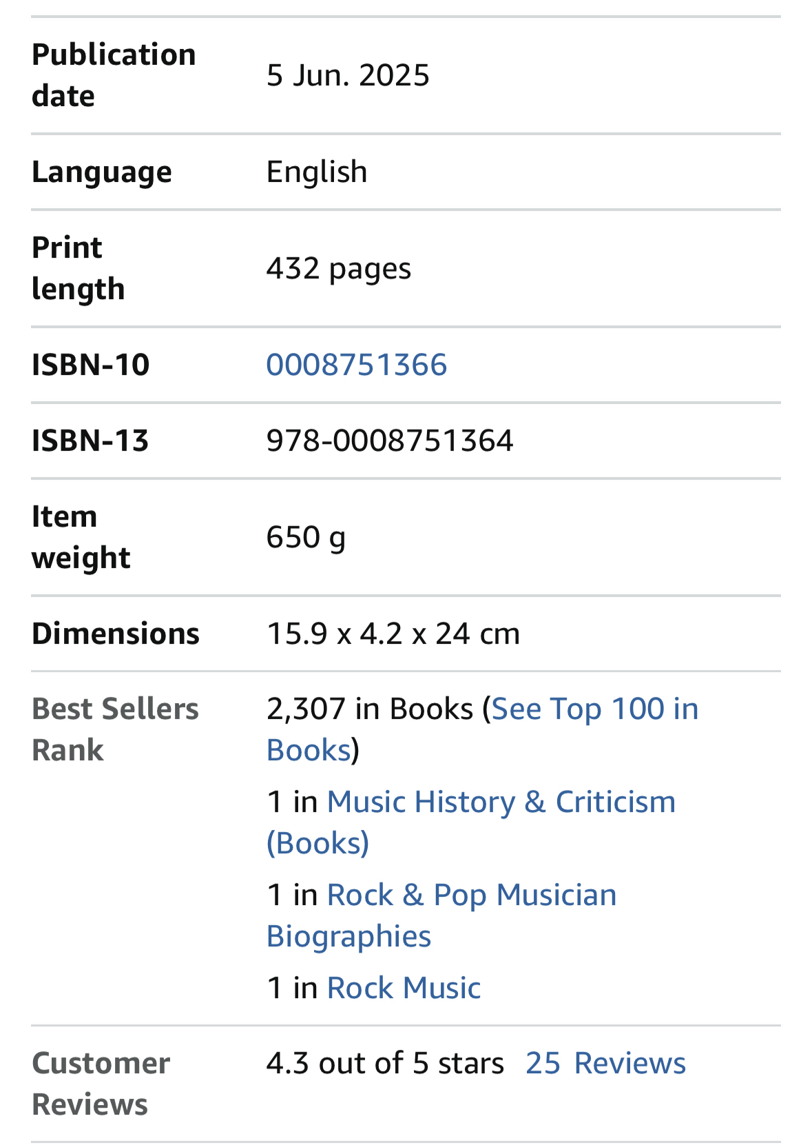Click the Print length label
812x1145 pixels.
pos(78,268)
